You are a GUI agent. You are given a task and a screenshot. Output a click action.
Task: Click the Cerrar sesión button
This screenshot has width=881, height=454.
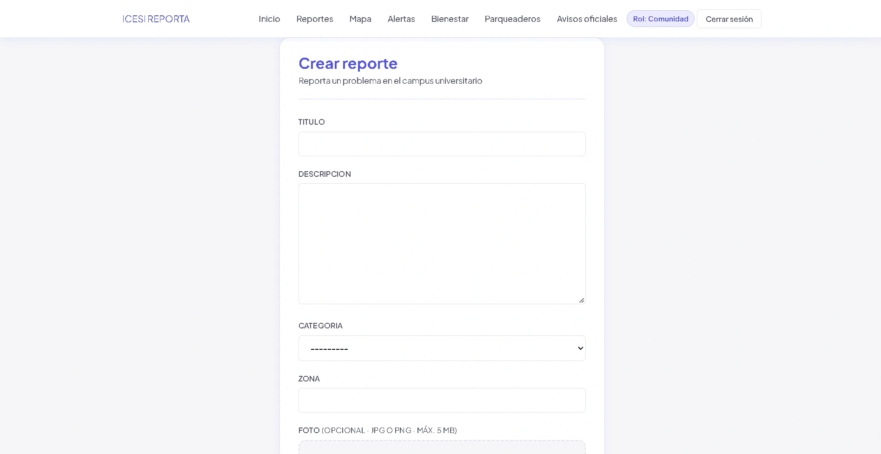[729, 19]
